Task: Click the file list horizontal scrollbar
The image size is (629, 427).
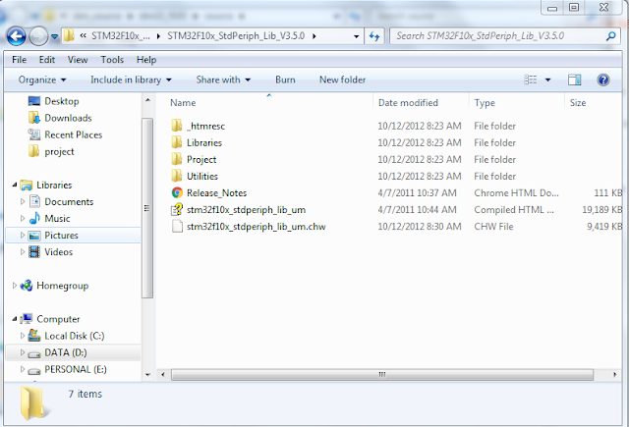Action: click(x=382, y=375)
